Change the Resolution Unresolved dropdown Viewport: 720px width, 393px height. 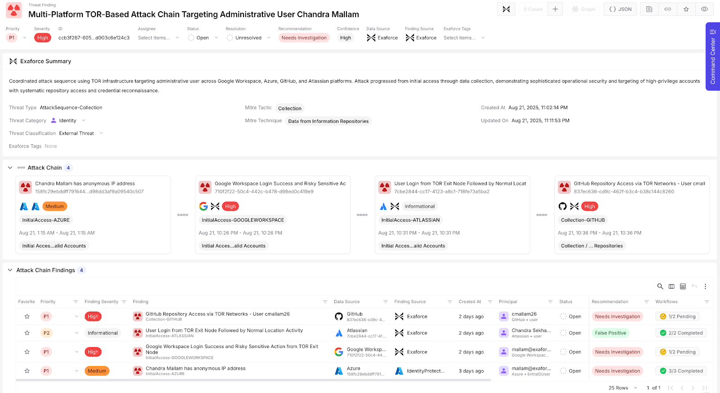tap(248, 38)
